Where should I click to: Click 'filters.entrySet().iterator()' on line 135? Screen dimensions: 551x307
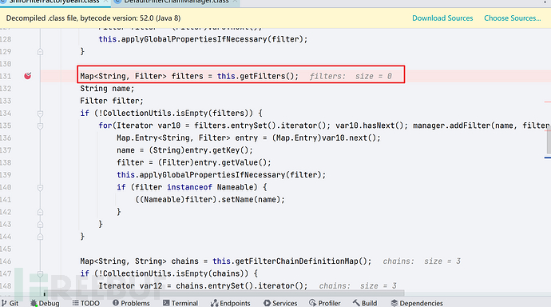click(260, 126)
